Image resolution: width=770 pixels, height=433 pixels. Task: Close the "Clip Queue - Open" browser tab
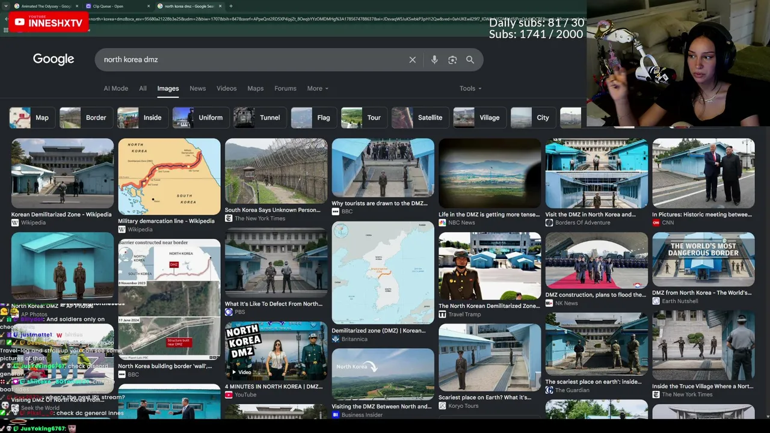149,6
